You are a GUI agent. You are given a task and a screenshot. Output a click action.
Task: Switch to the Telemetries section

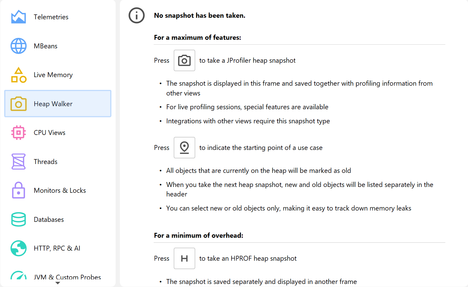coord(51,17)
